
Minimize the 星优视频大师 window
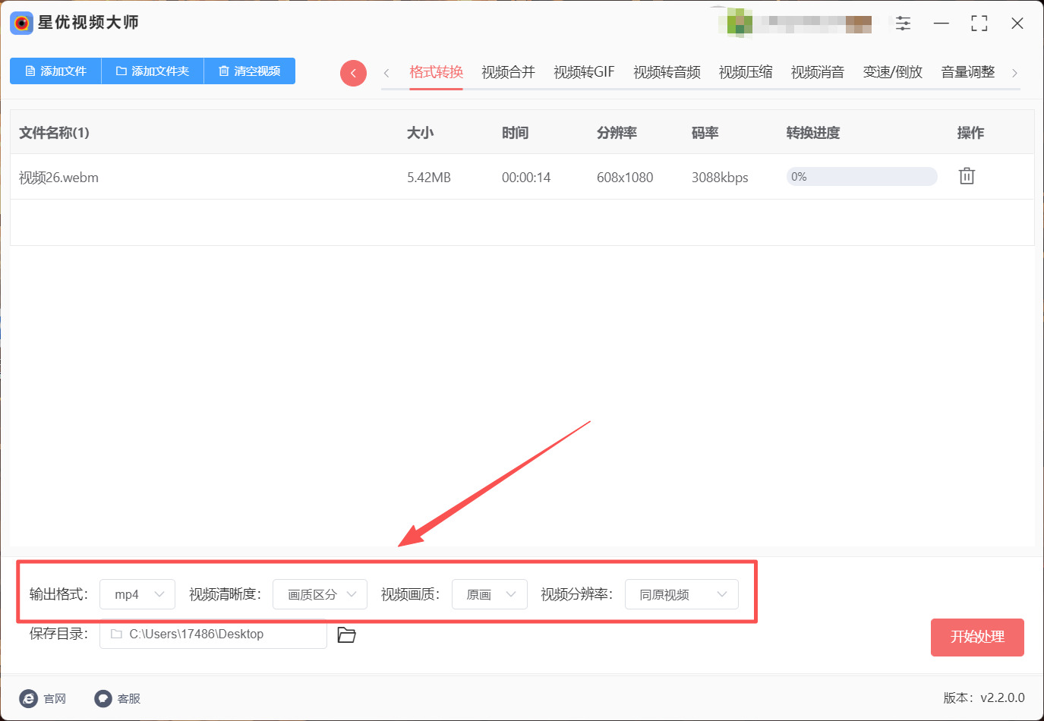click(941, 24)
